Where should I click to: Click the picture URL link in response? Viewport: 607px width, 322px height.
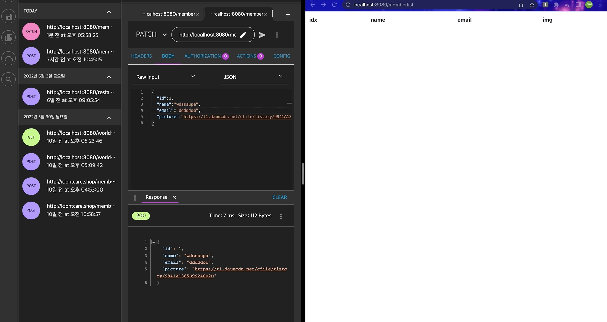pyautogui.click(x=222, y=273)
